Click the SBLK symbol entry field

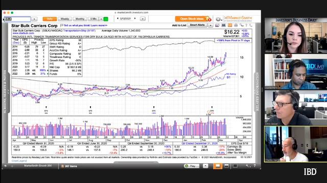coord(17,19)
